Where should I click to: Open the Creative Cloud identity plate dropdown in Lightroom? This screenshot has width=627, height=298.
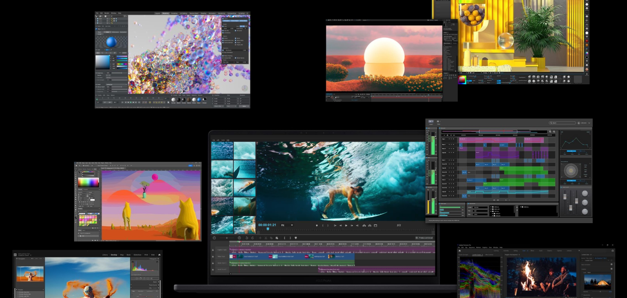31,255
